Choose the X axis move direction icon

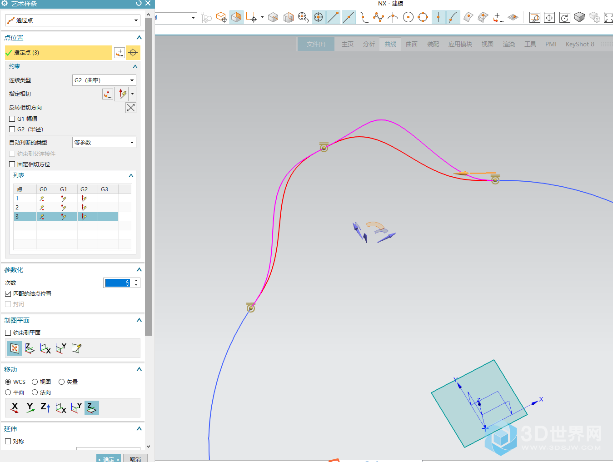15,408
